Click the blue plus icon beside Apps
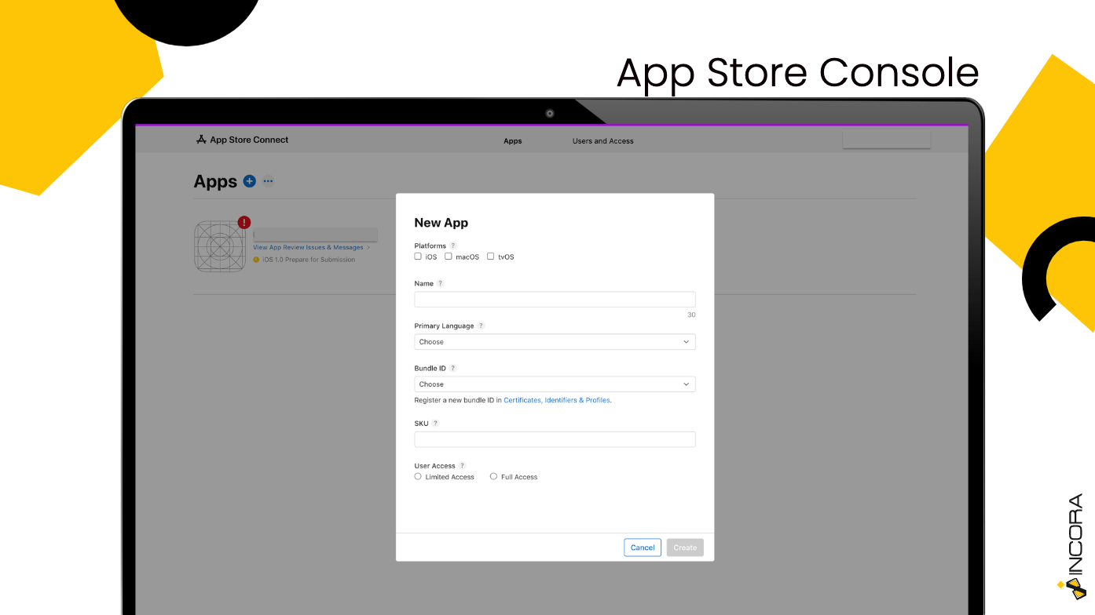The width and height of the screenshot is (1095, 615). pyautogui.click(x=250, y=181)
